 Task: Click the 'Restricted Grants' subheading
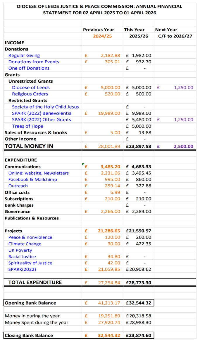coord(28,100)
